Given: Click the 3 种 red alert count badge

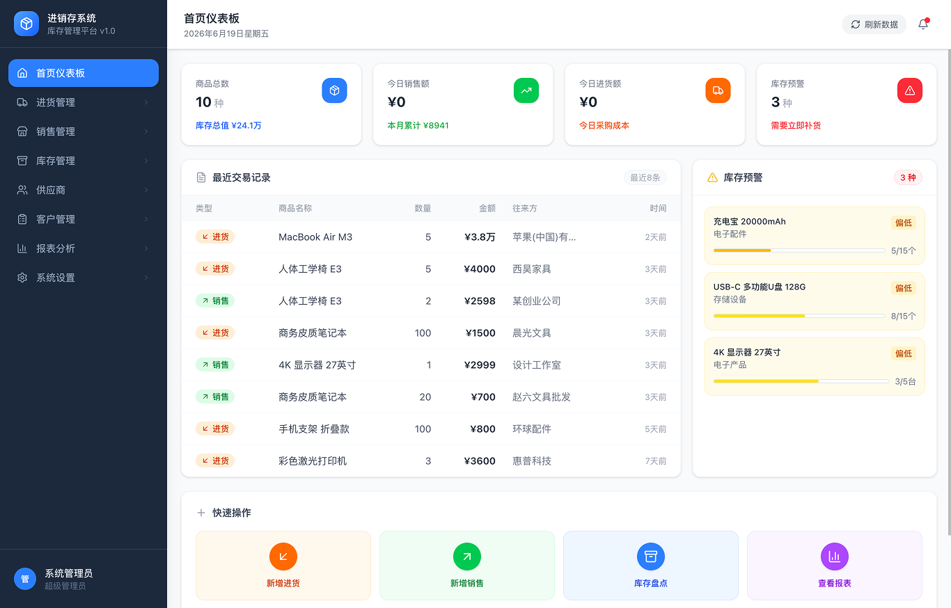Looking at the screenshot, I should (x=908, y=177).
